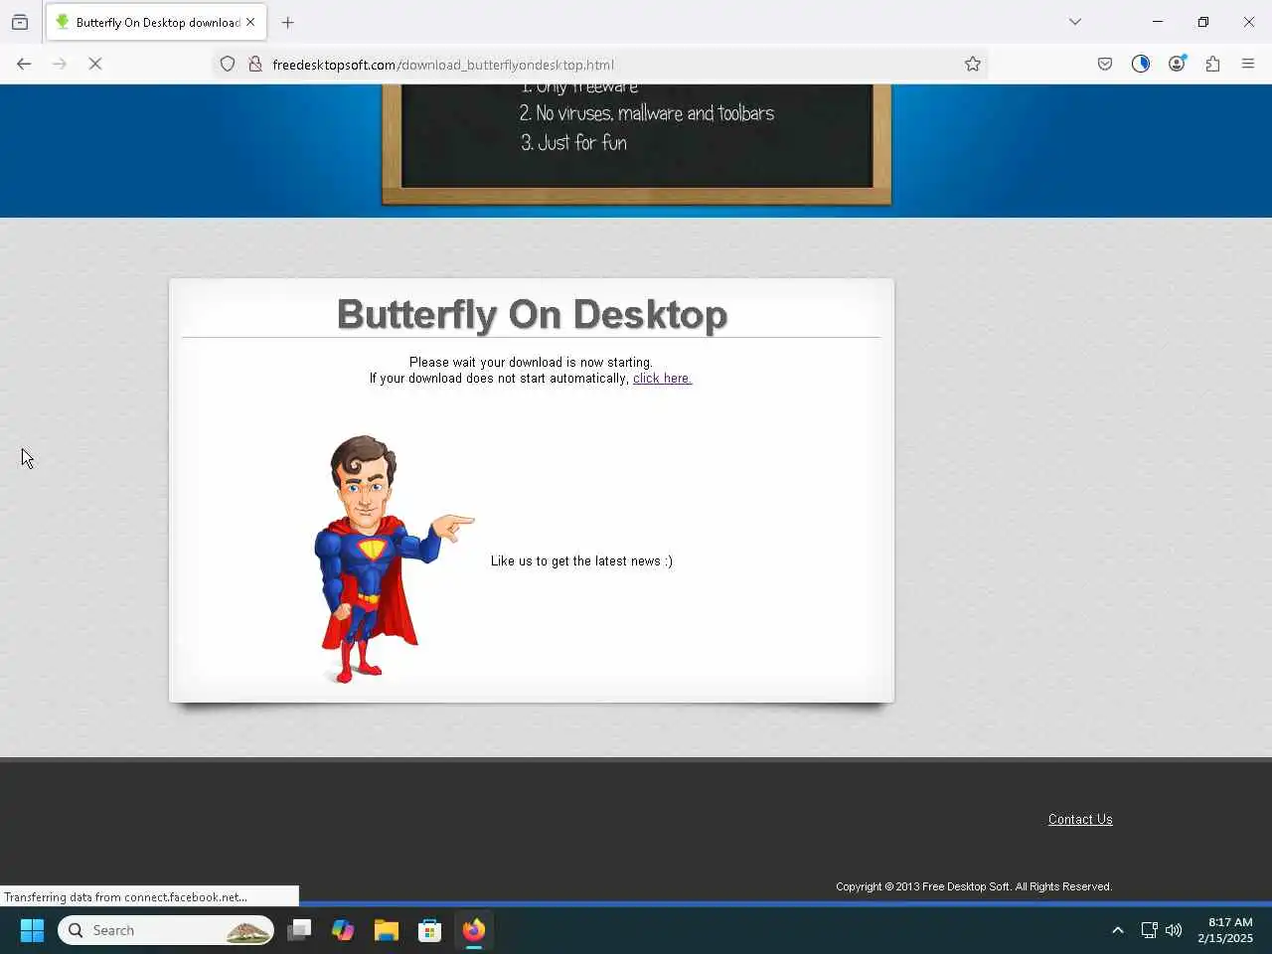Click the taskbar Search box
1272x954 pixels.
[x=166, y=930]
